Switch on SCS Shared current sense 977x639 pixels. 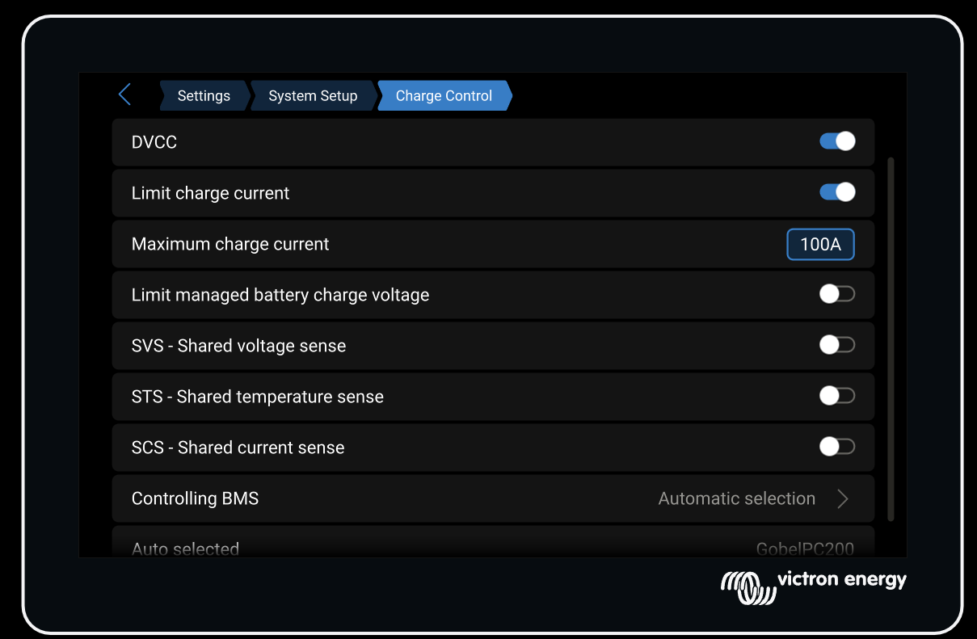click(836, 447)
